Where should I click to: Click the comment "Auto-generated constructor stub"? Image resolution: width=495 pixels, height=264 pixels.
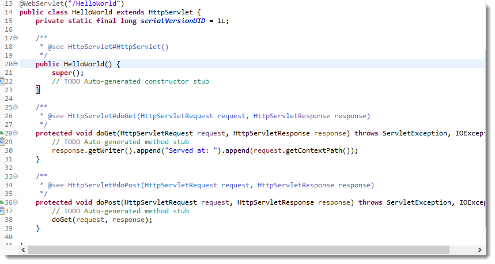146,81
